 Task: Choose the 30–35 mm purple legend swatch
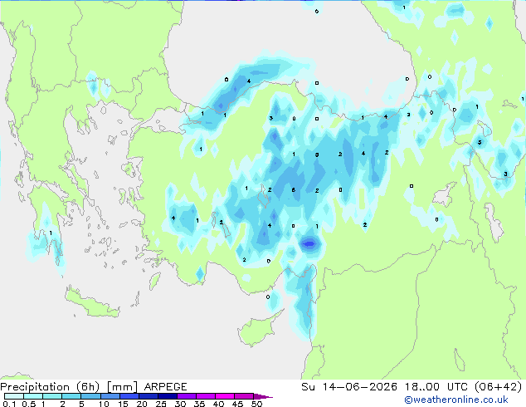click(x=186, y=396)
